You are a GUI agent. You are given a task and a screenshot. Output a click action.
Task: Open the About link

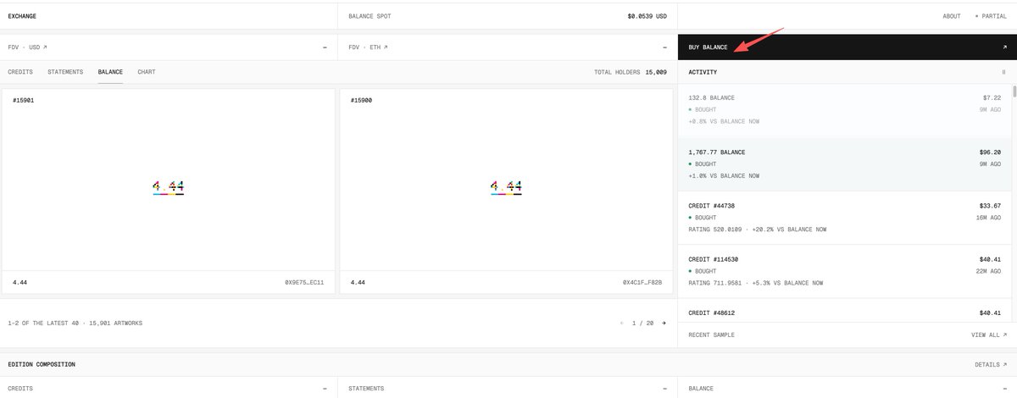952,16
